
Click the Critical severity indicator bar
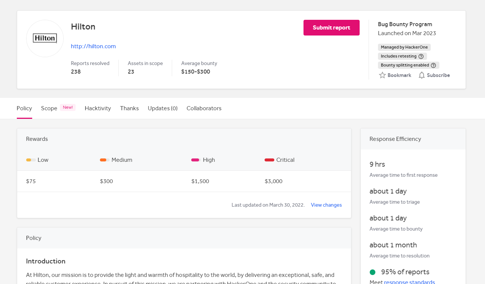coord(269,160)
